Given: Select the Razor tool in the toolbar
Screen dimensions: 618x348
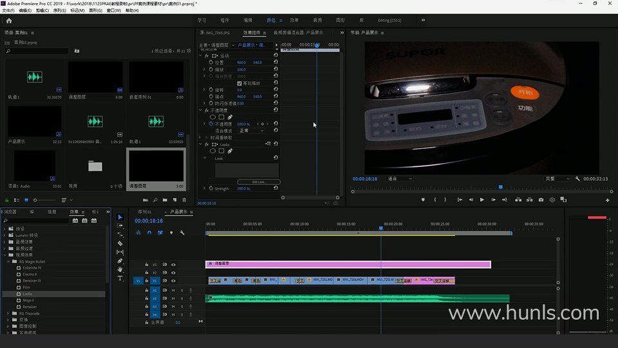Looking at the screenshot, I should (x=120, y=244).
